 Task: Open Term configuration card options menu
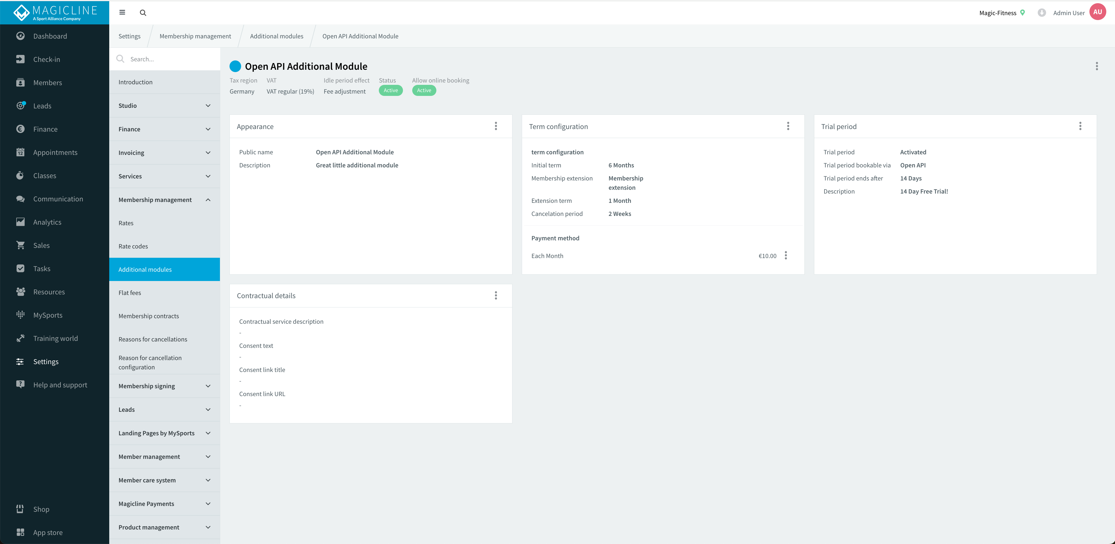(788, 126)
